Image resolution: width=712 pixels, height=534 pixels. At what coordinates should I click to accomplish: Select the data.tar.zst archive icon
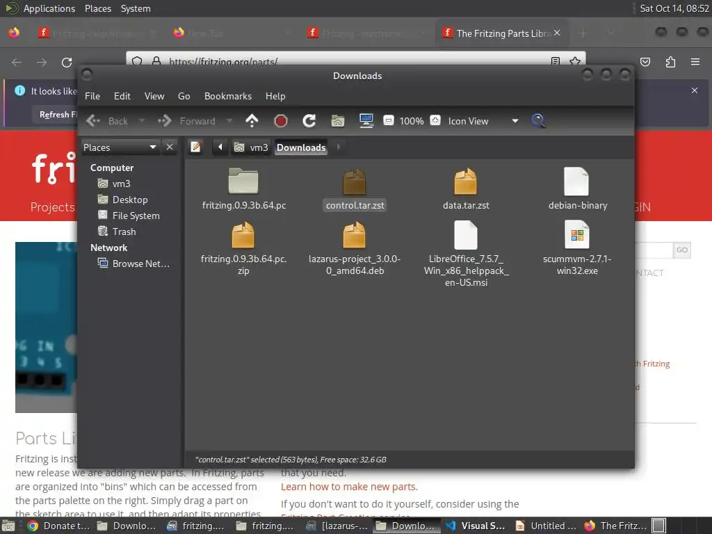465,181
